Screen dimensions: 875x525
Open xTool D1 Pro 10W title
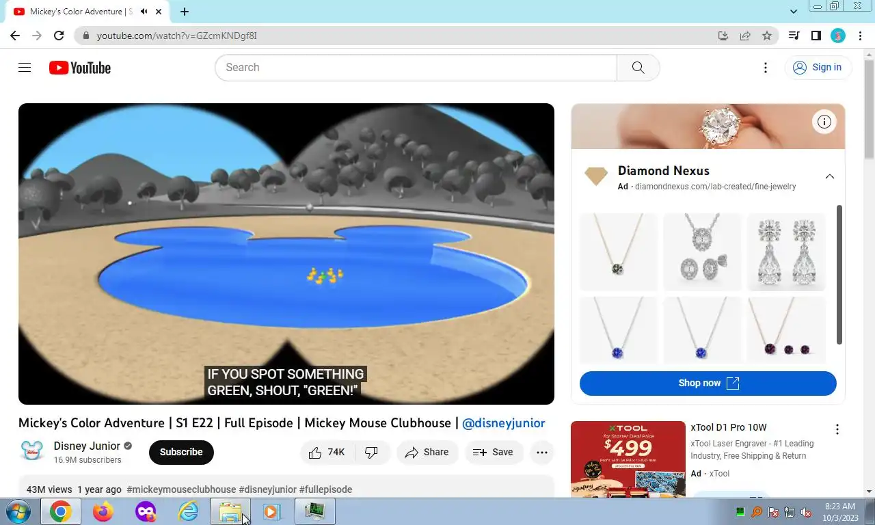tap(729, 428)
